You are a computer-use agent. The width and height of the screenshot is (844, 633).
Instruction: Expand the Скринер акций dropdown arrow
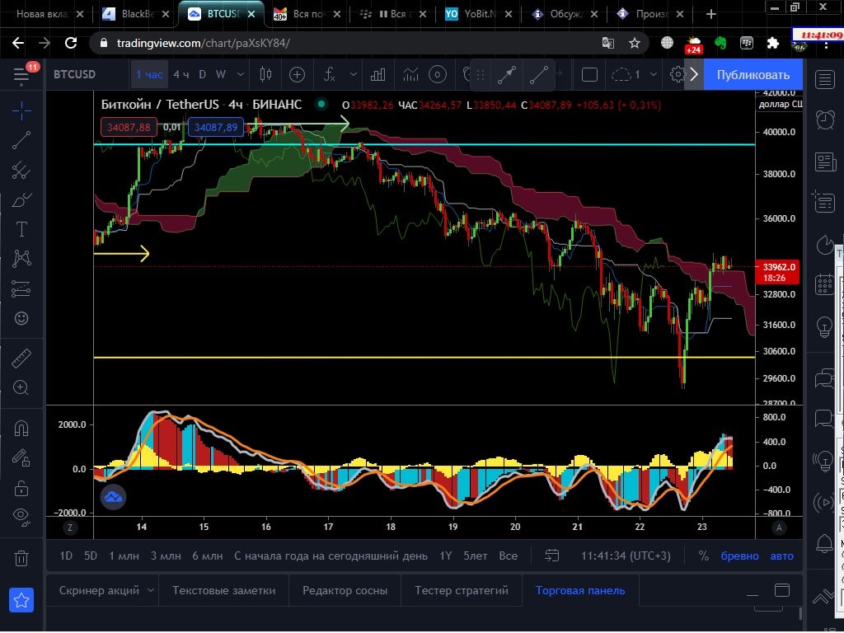[151, 591]
